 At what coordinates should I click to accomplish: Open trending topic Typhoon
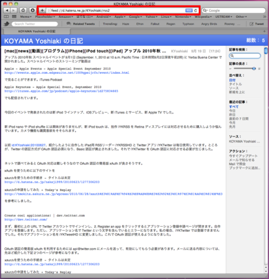click(x=188, y=24)
